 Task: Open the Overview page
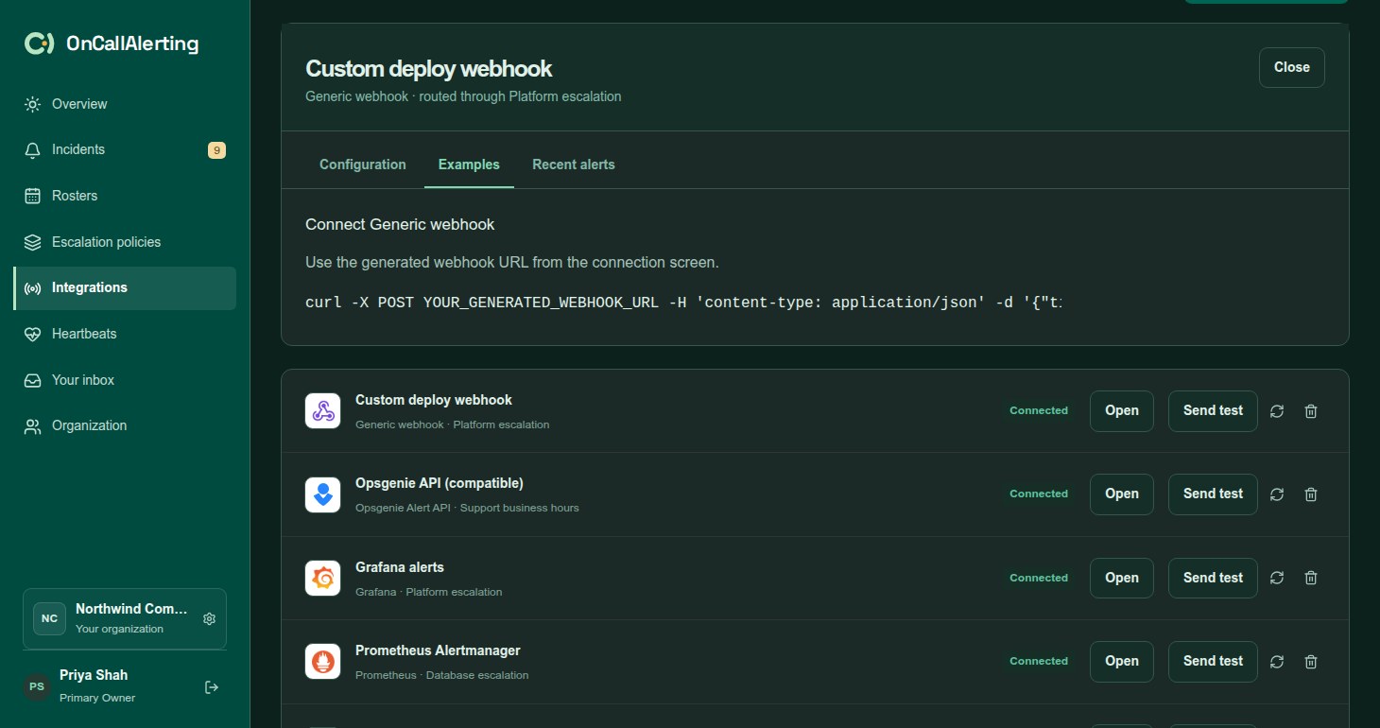125,104
